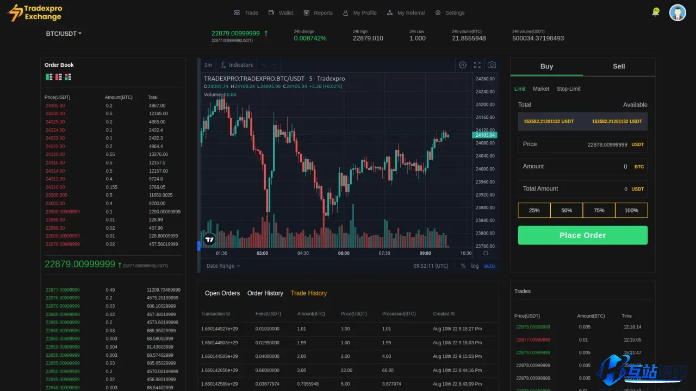The height and width of the screenshot is (391, 696).
Task: Open the user avatar menu
Action: click(678, 12)
